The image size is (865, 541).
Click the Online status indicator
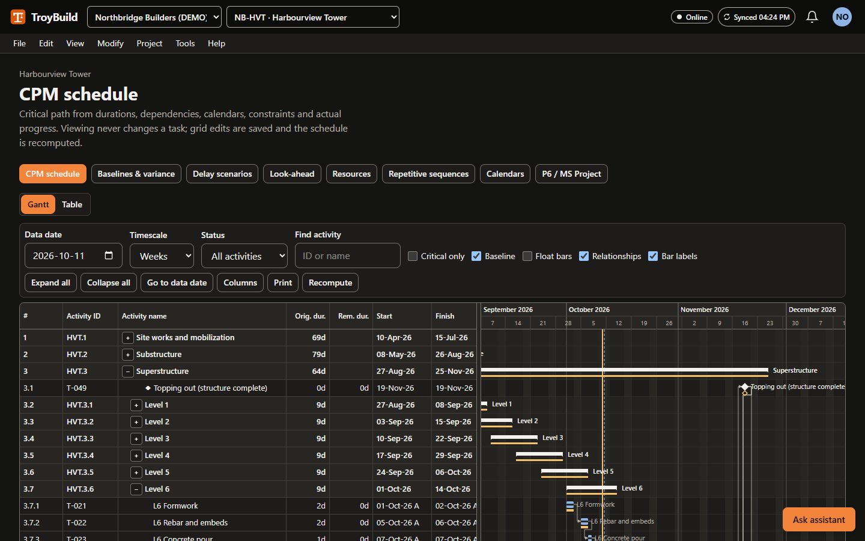coord(692,17)
